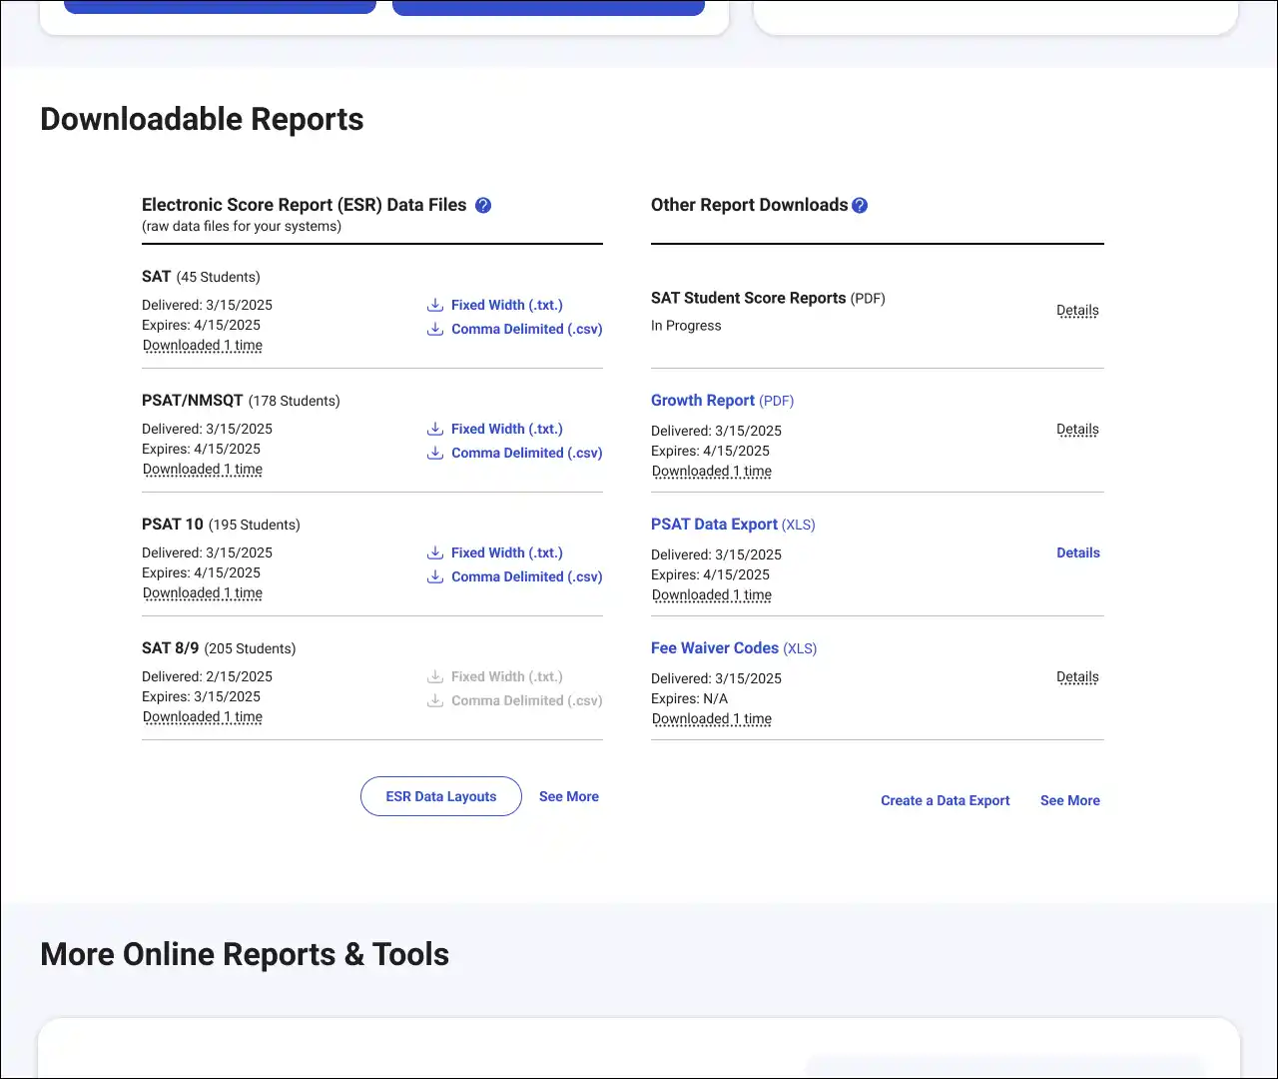
Task: Show Details for Fee Waiver Codes
Action: point(1077,677)
